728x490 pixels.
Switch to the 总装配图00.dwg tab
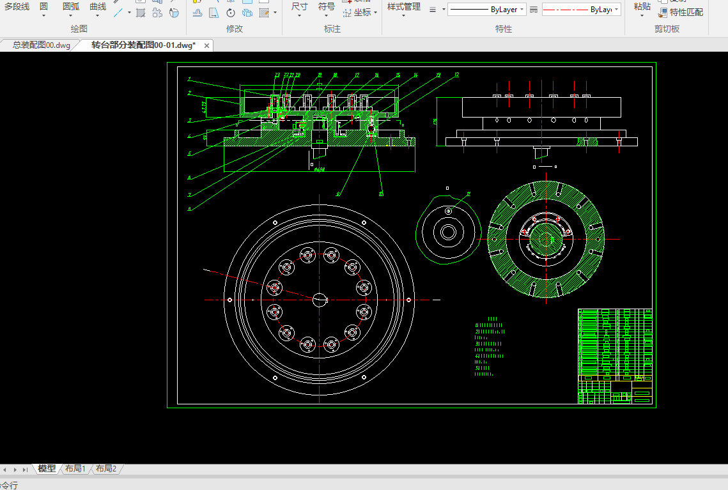[41, 45]
